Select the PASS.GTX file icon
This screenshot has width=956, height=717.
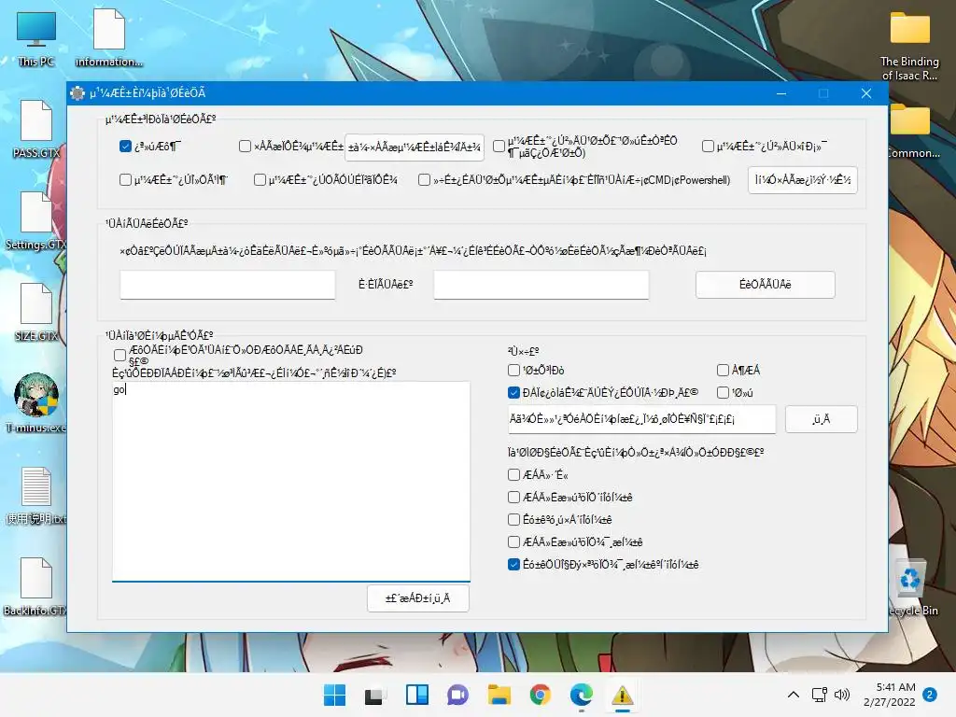click(36, 129)
